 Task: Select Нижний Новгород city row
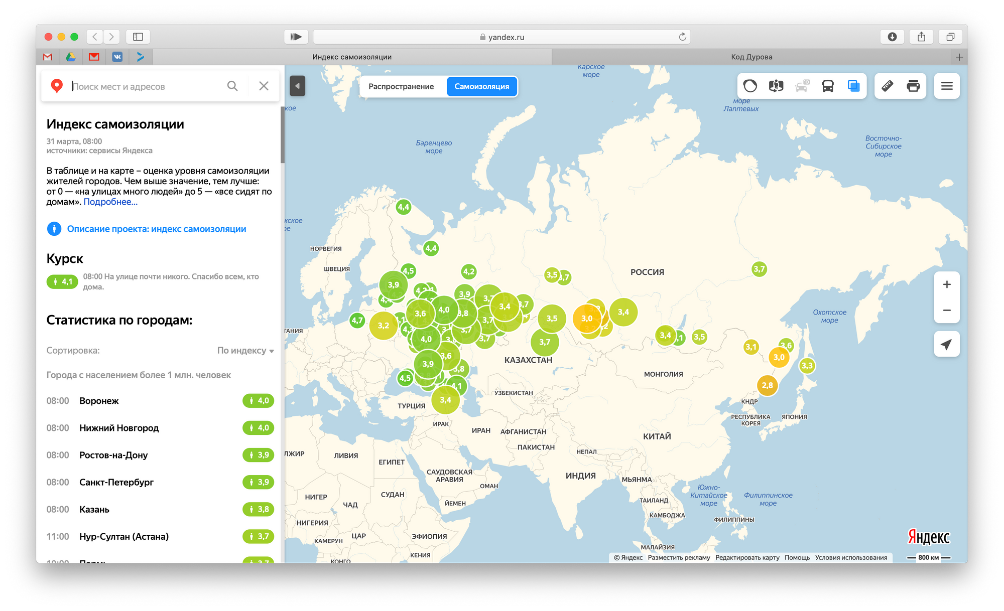pos(160,428)
